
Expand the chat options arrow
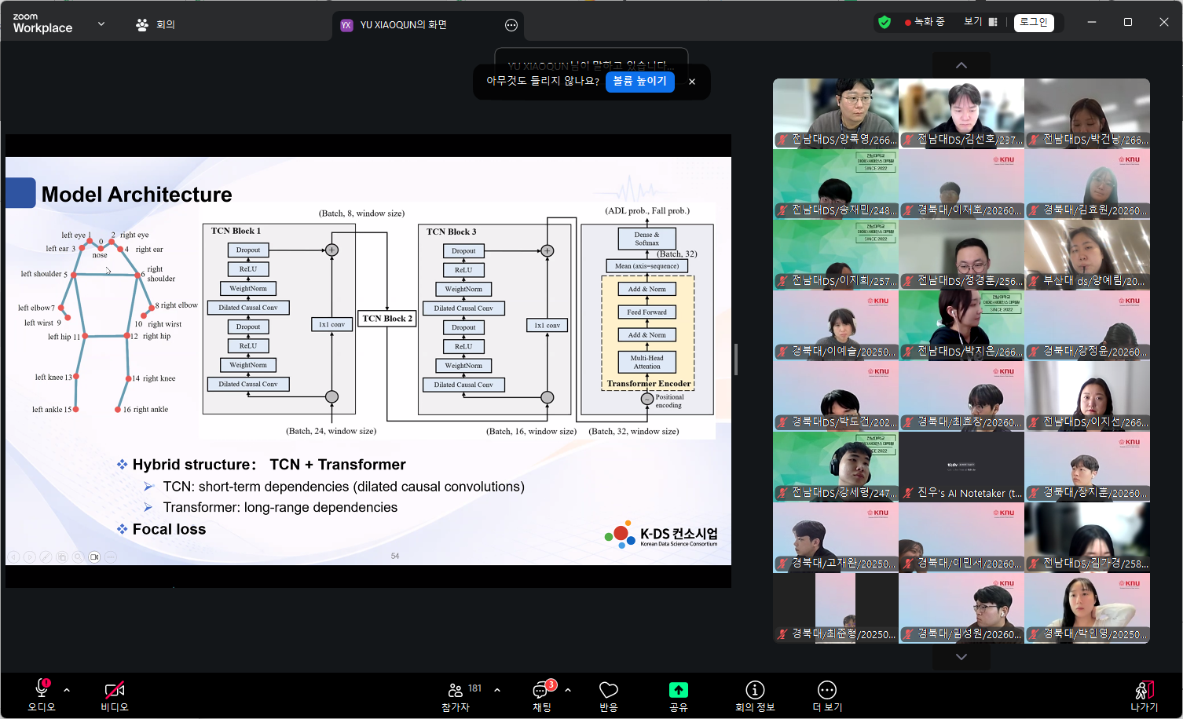(x=567, y=690)
